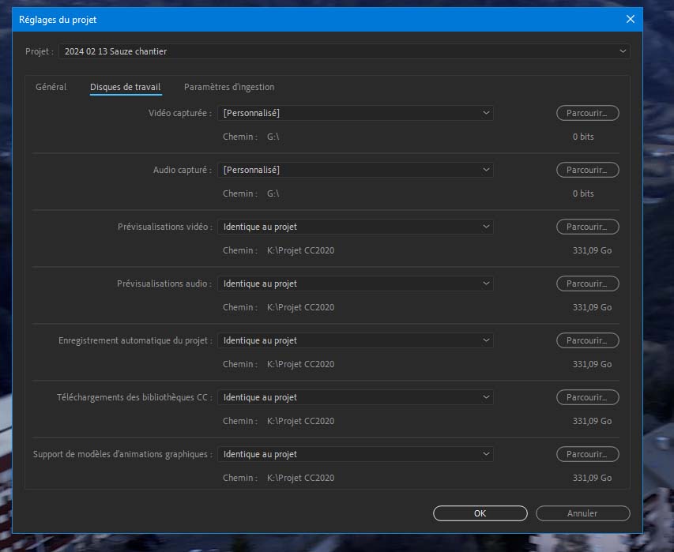
Task: Expand the Prévisualisations vidéo dropdown
Action: pos(355,227)
